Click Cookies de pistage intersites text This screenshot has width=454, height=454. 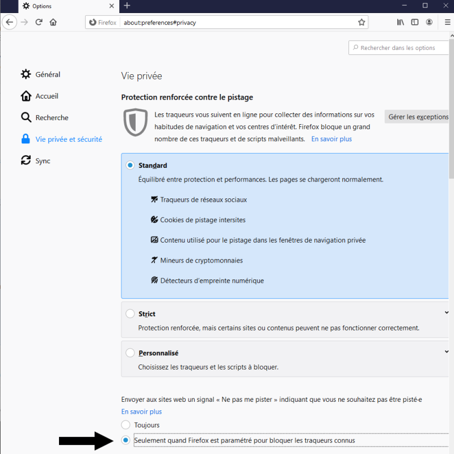pos(203,220)
